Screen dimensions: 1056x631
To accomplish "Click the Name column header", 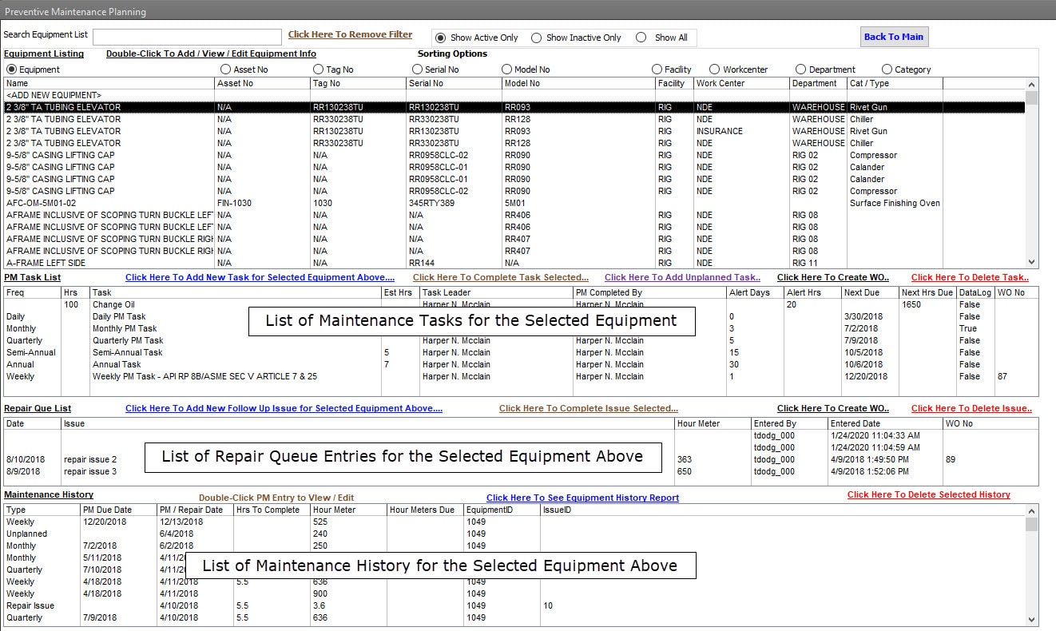I will coord(109,83).
